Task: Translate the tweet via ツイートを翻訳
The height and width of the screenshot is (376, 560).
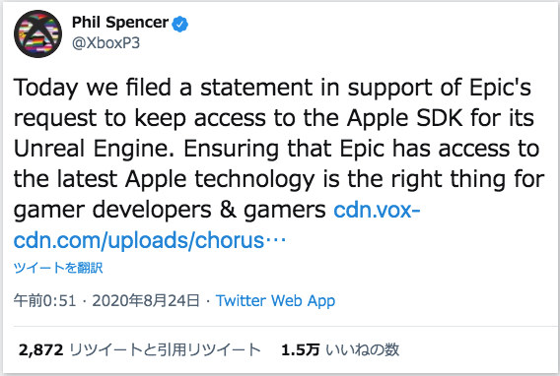Action: click(58, 268)
